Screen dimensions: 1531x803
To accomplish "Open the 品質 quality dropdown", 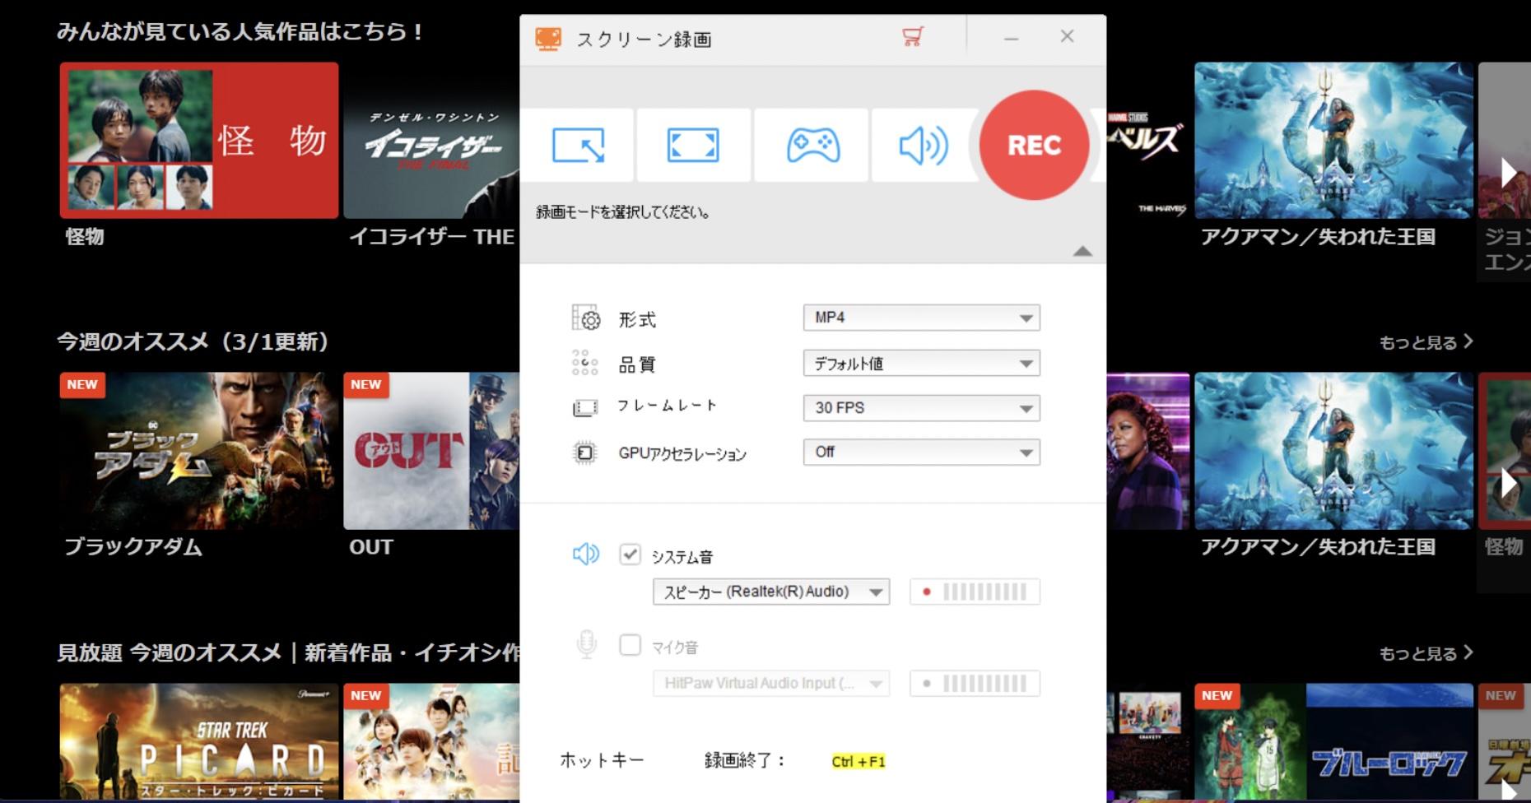I will point(921,363).
